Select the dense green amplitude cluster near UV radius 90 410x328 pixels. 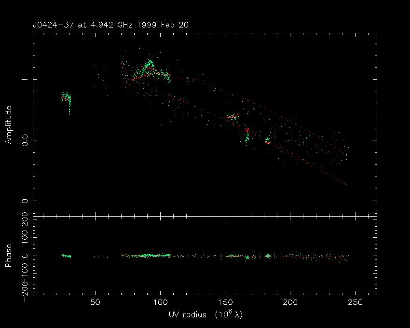coord(150,66)
